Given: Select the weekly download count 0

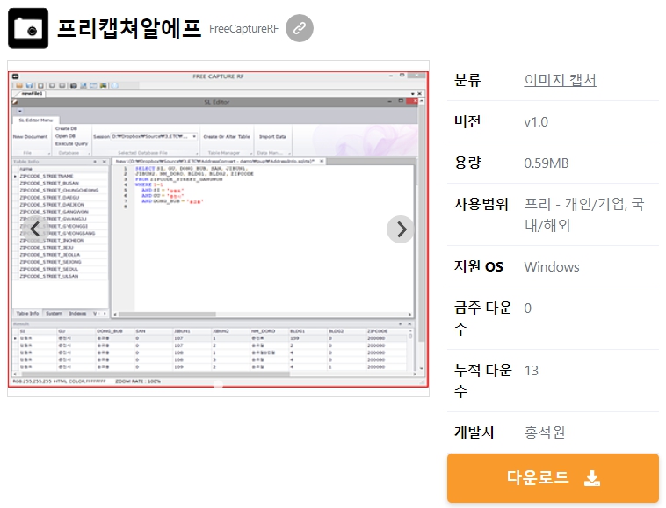Looking at the screenshot, I should tap(527, 308).
